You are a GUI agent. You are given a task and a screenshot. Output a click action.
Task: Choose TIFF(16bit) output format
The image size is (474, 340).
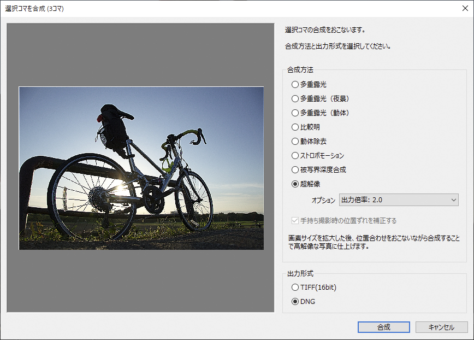(314, 288)
